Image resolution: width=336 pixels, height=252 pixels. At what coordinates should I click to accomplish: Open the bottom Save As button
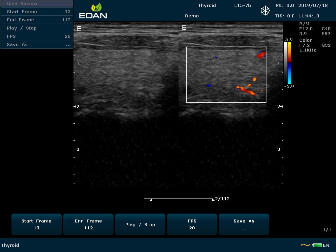click(244, 224)
